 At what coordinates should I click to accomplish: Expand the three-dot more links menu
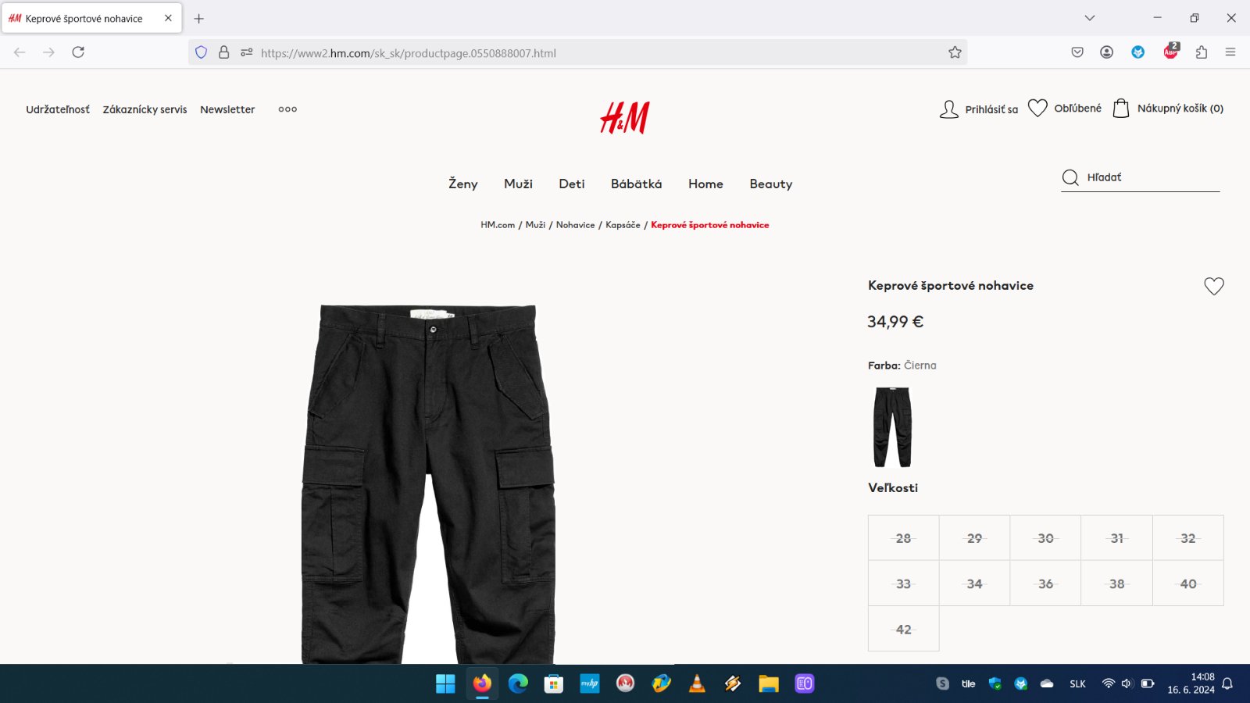[287, 109]
